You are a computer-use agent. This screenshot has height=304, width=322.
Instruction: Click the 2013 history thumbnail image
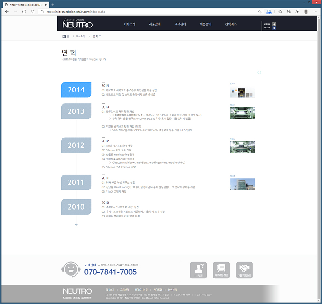click(242, 113)
